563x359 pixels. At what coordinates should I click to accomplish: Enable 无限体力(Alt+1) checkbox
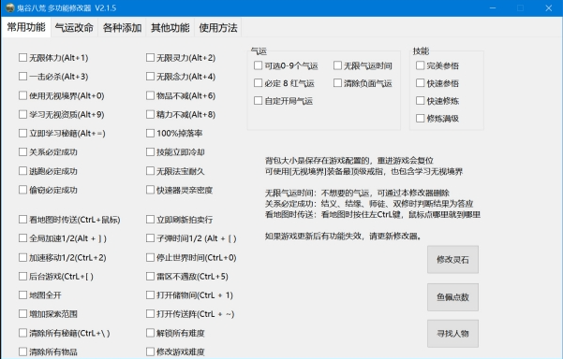pos(23,57)
